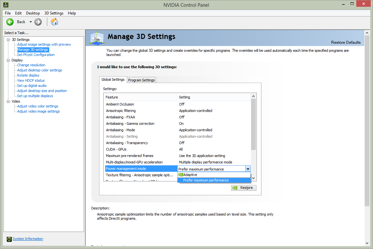Click the settings list scroll down arrow
This screenshot has height=249, width=373.
point(253,178)
